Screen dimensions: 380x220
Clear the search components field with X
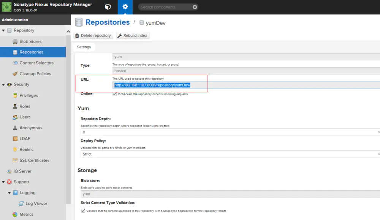coord(195,7)
